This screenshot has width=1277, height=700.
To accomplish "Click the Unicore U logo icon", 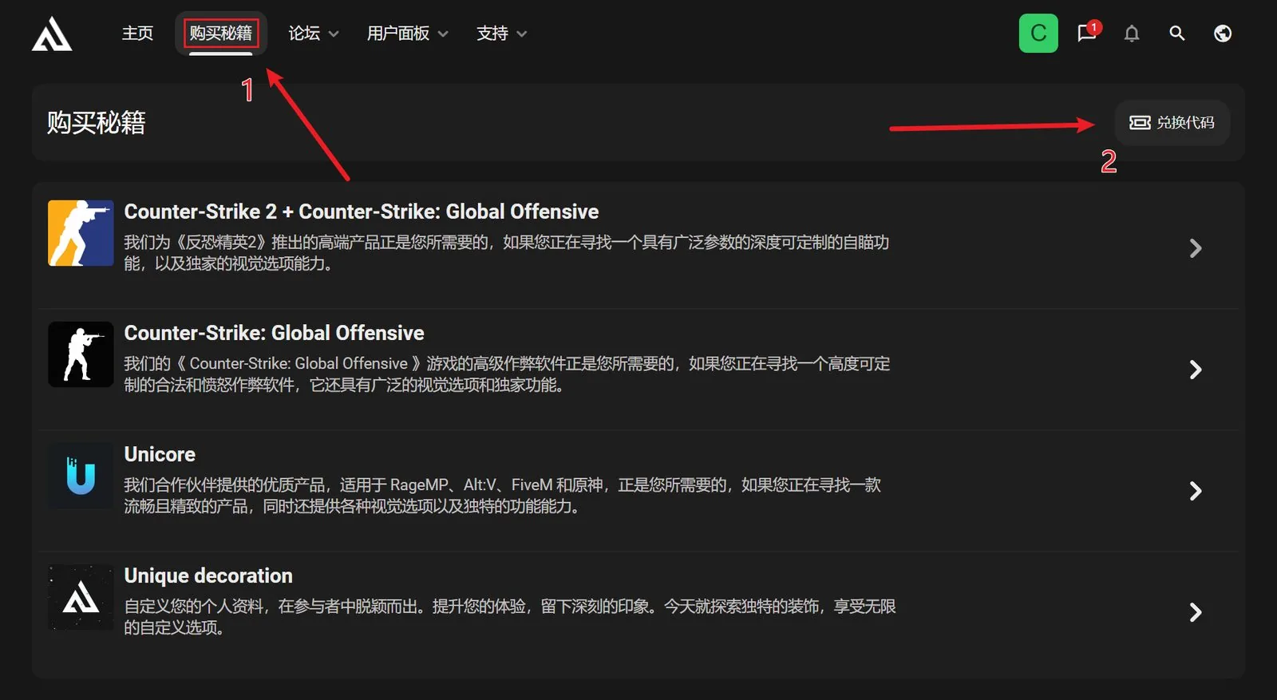I will point(81,476).
